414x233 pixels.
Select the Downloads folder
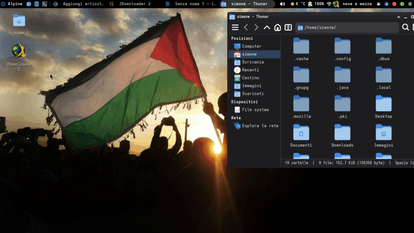tap(342, 133)
